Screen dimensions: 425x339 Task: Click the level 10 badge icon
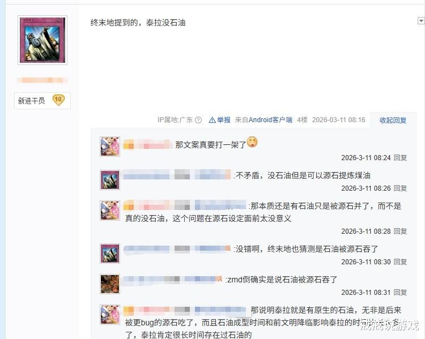tap(58, 100)
